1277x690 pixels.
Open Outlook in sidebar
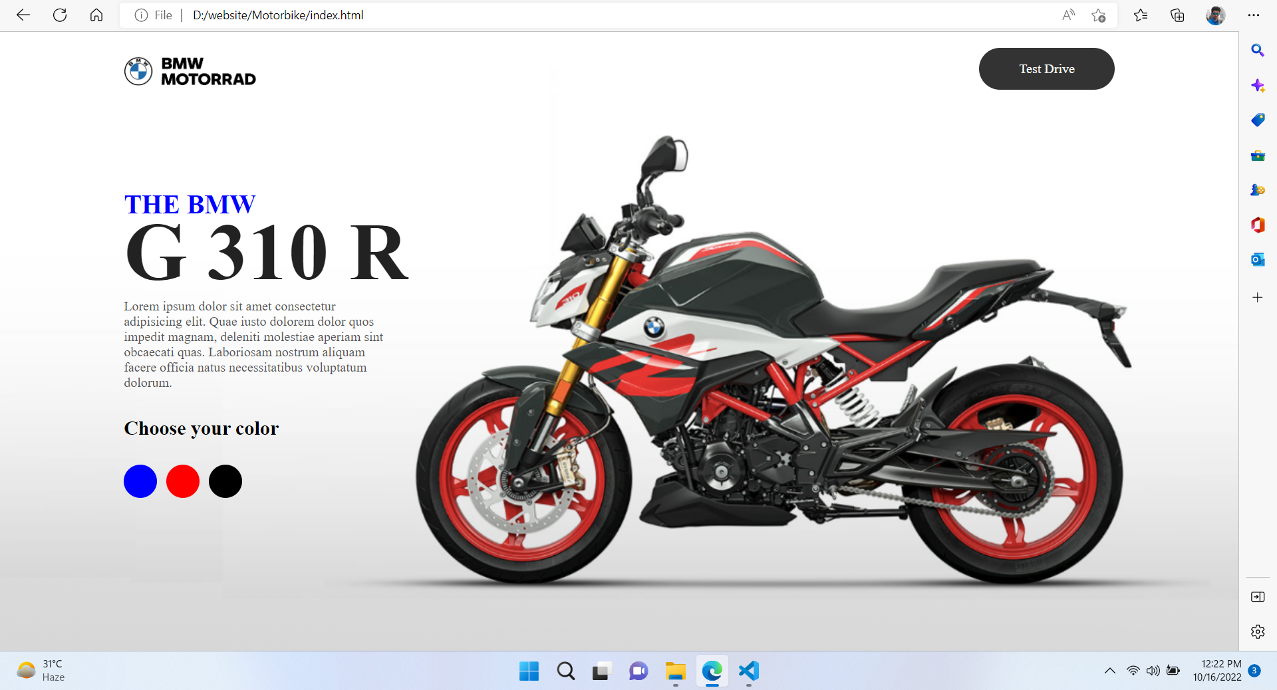(x=1258, y=259)
